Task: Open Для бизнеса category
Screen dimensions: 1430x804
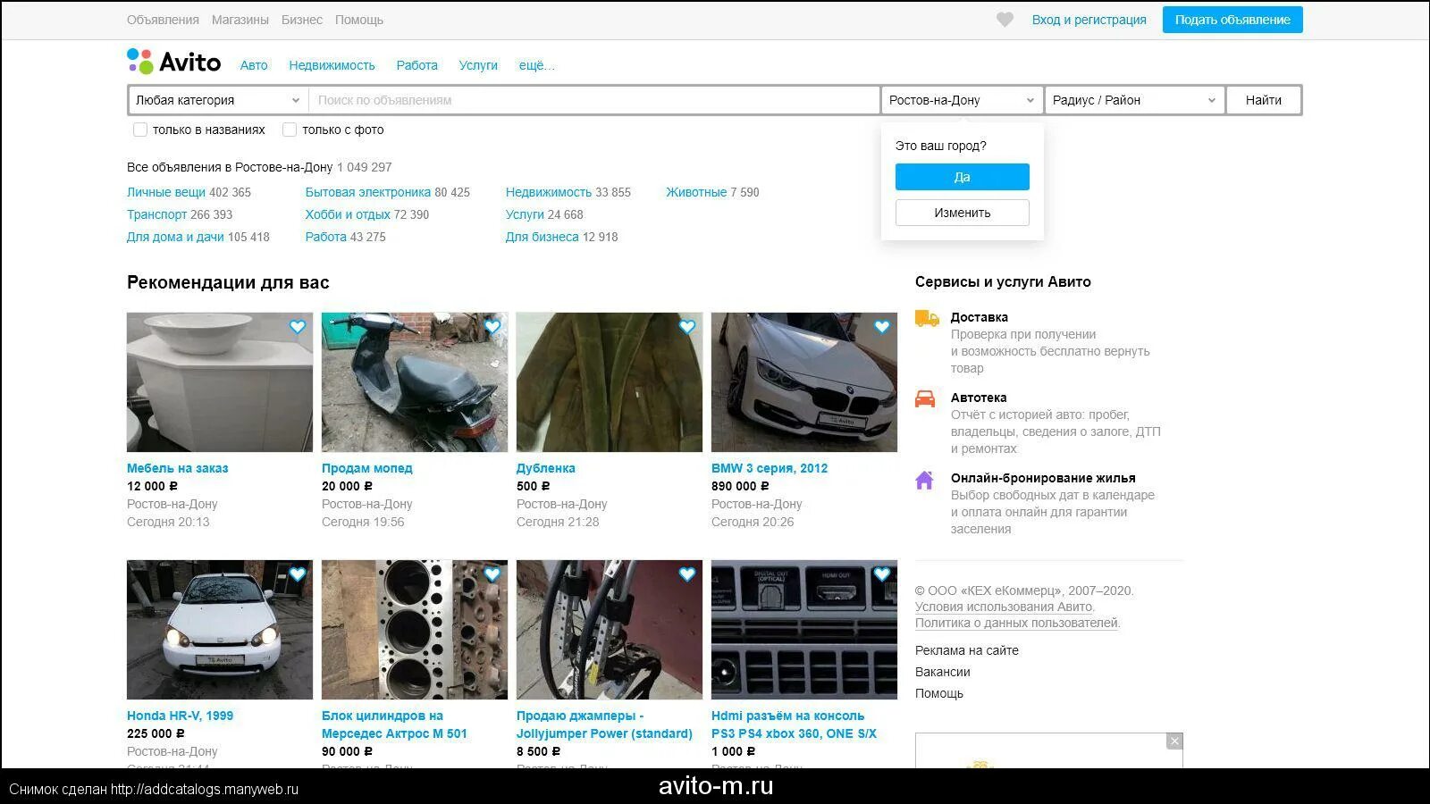Action: click(x=543, y=237)
